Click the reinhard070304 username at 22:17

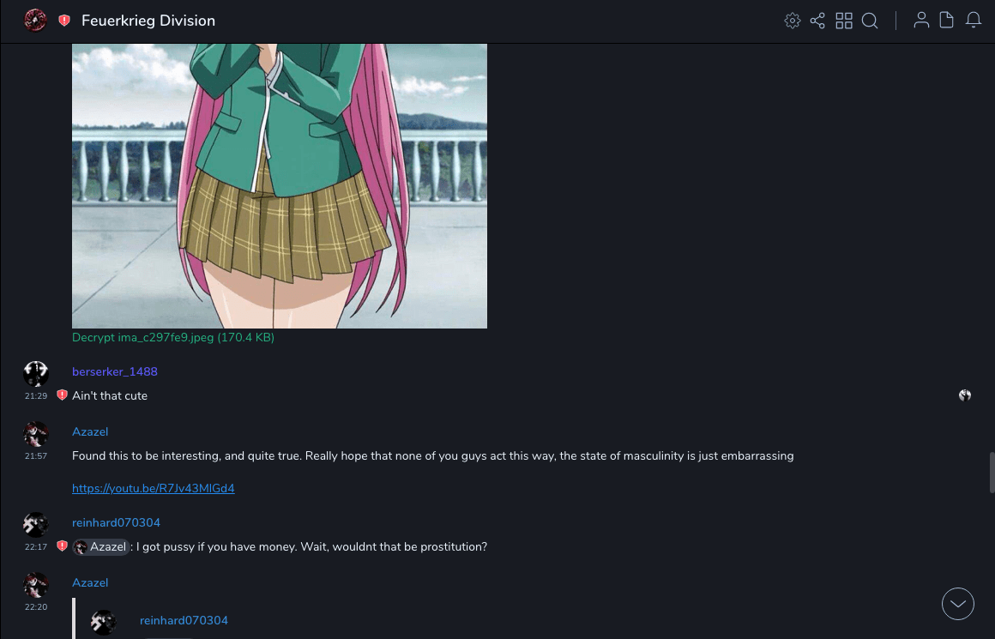point(116,523)
